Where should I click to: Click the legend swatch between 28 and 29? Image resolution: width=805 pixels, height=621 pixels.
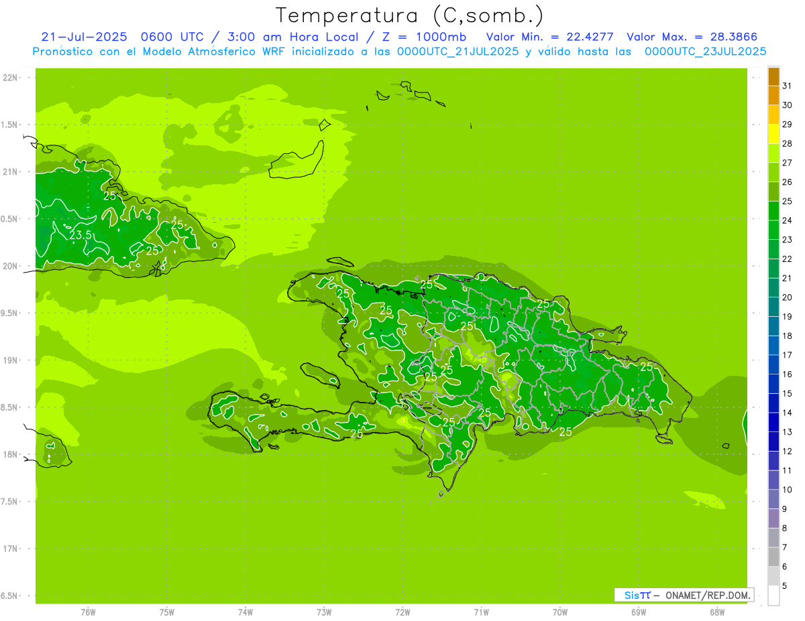[773, 134]
